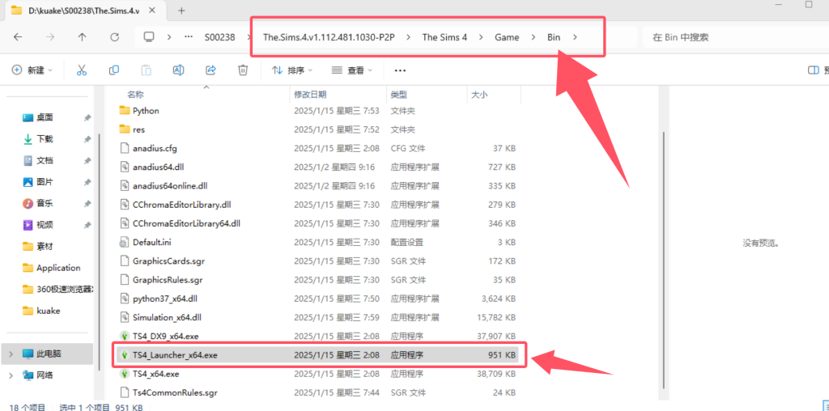Open a new tab with plus button

click(x=181, y=11)
